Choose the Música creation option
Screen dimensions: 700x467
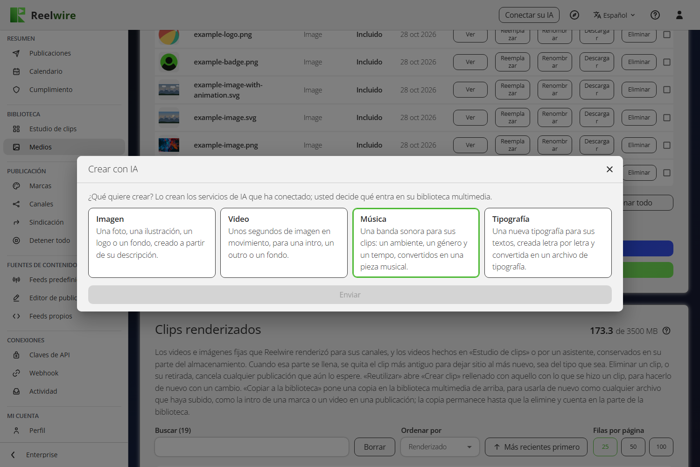tap(416, 243)
